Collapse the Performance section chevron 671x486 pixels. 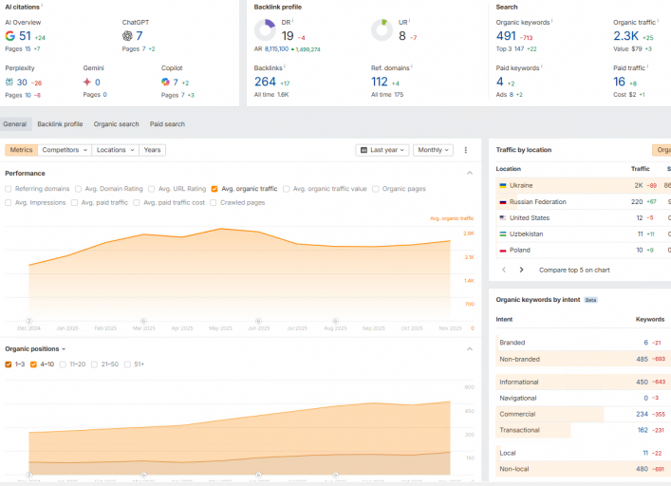pos(470,173)
